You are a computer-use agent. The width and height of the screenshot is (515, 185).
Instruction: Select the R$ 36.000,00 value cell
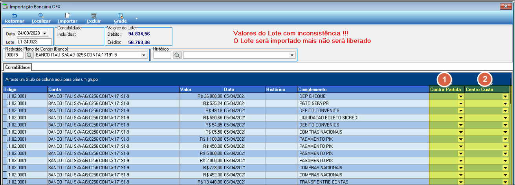[x=201, y=96]
